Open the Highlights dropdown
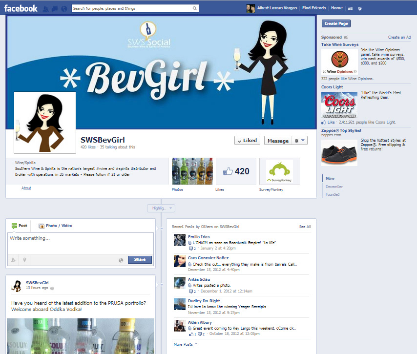Image resolution: width=417 pixels, height=354 pixels. 161,208
